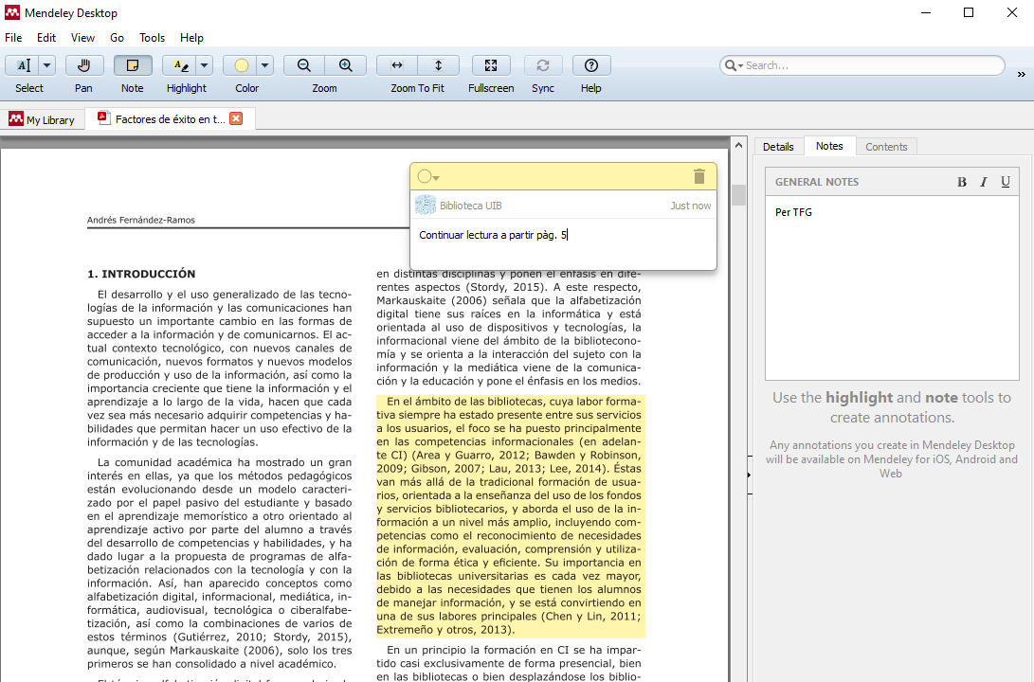Screen dimensions: 1034x682
Task: Click the '1. INTRODUCCIÓN' heading
Action: tap(141, 274)
